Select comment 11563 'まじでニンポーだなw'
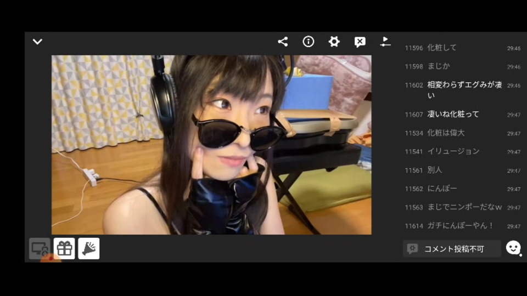The width and height of the screenshot is (527, 296). [462, 207]
